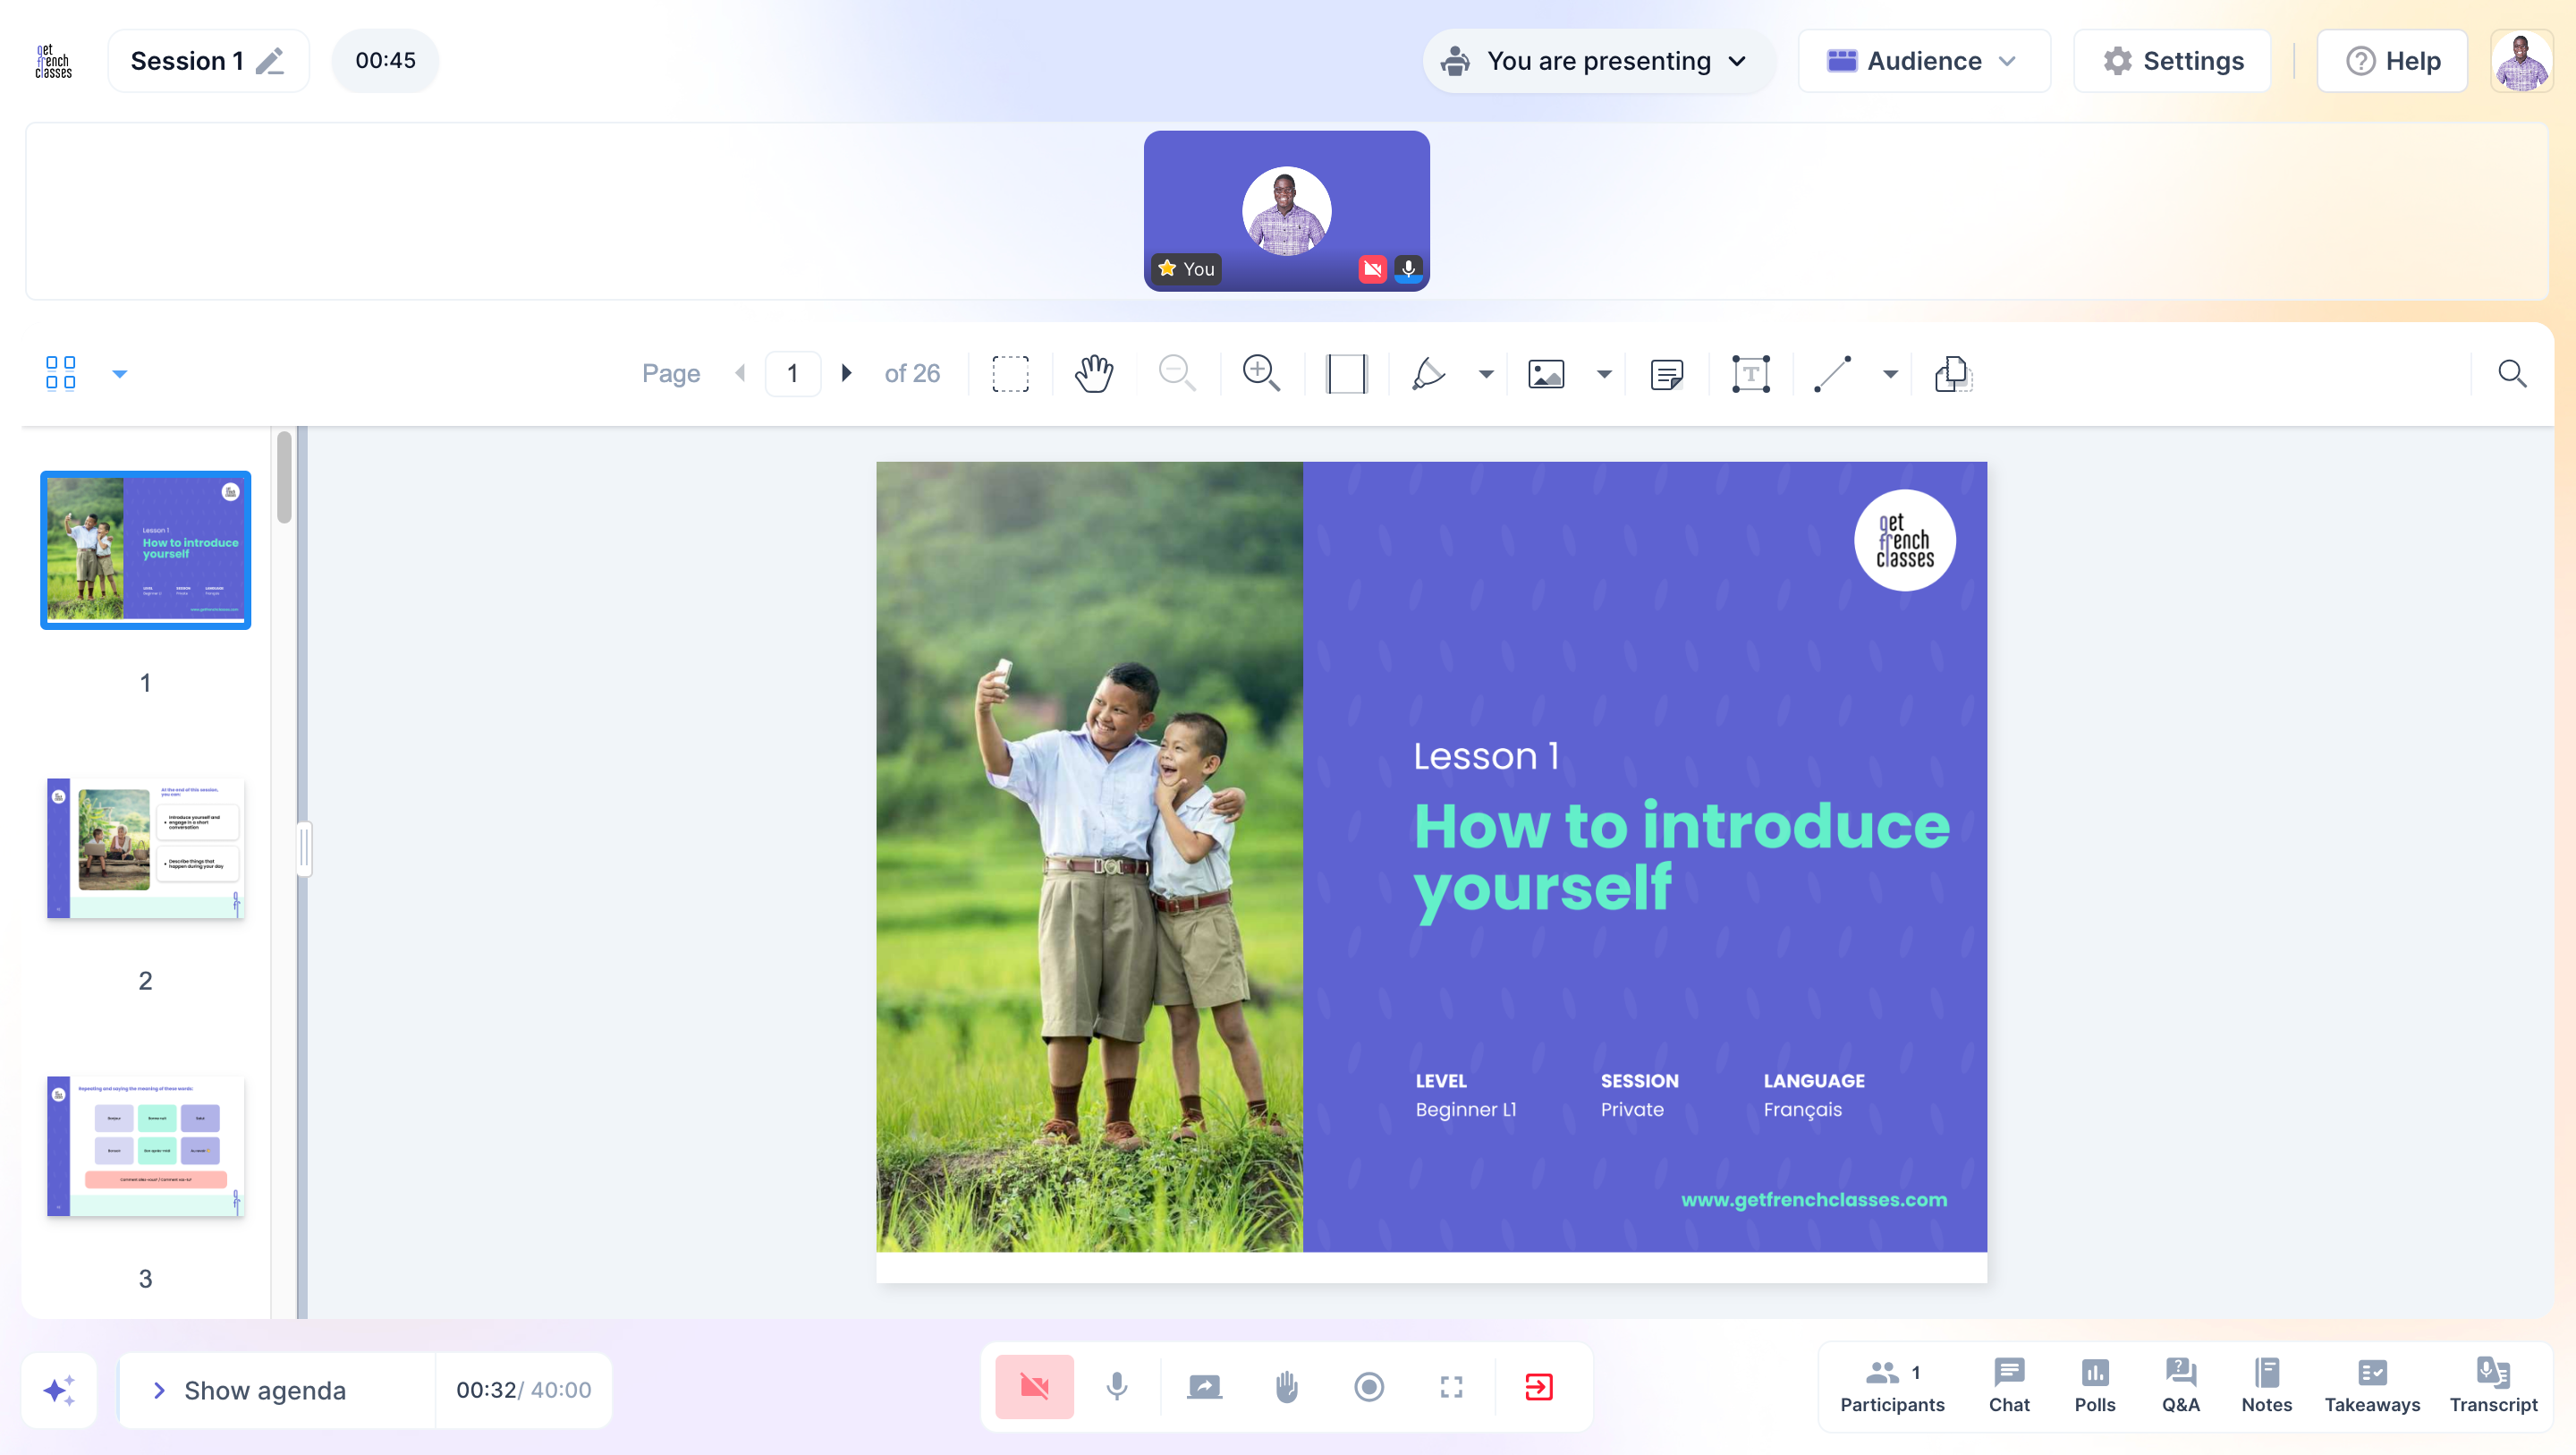Click the zoom in magnifier

1260,373
